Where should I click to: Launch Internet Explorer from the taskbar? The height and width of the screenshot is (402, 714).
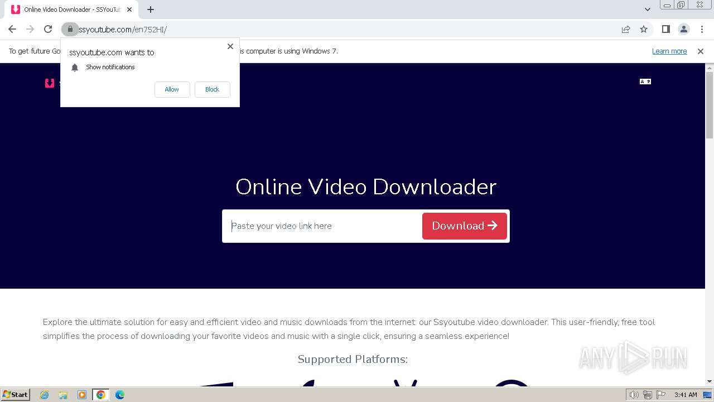coord(45,395)
